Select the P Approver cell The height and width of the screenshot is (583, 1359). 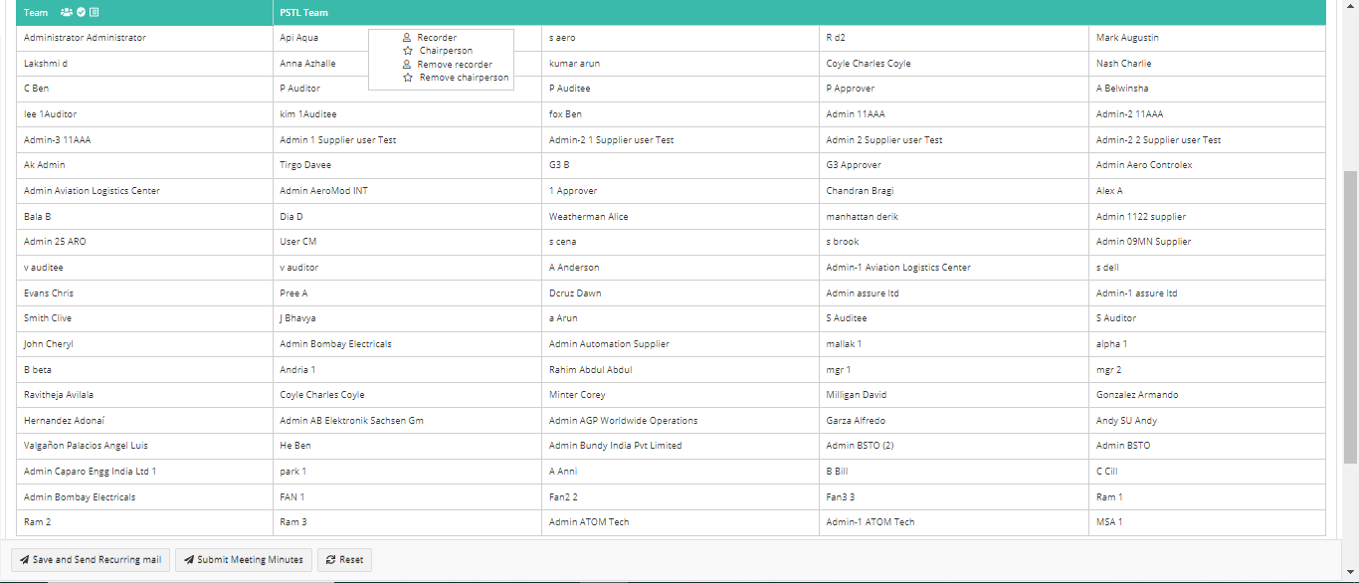click(x=954, y=89)
